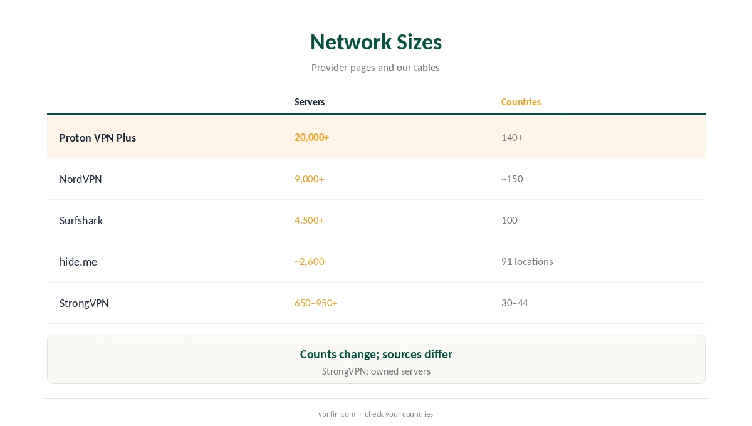Click the 30–44 countries value
This screenshot has height=426, width=752.
click(514, 303)
